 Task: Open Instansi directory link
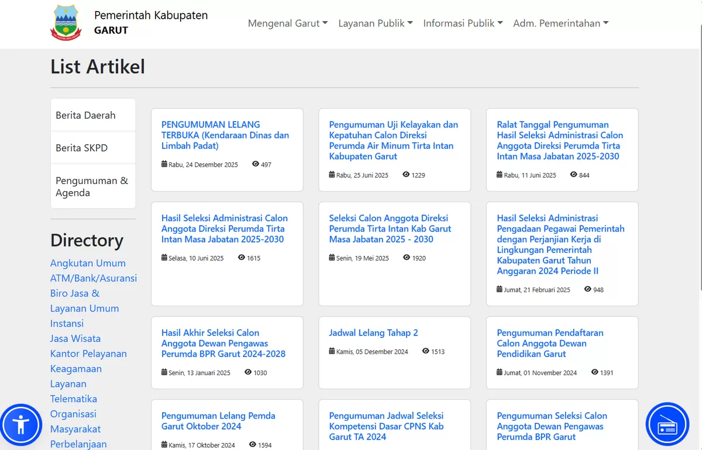[x=67, y=323]
